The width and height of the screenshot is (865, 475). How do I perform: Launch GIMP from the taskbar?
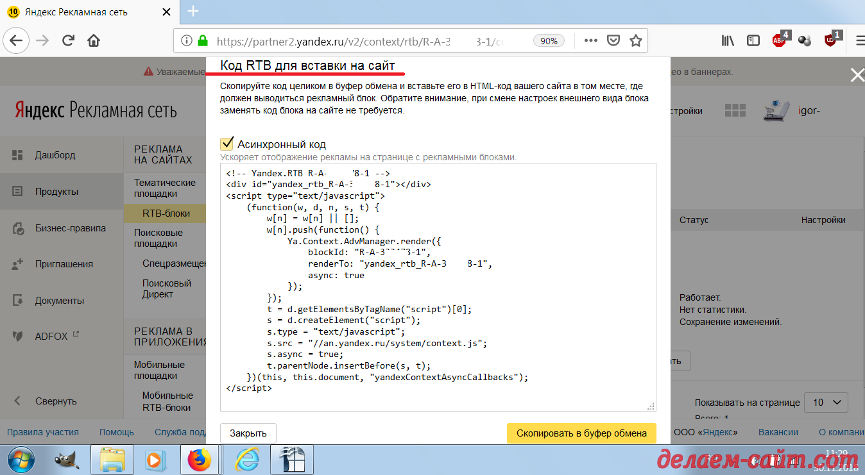pos(66,460)
